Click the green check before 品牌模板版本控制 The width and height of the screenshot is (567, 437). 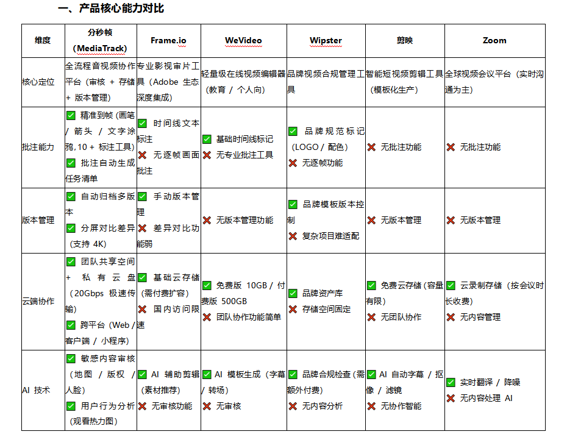pos(293,204)
